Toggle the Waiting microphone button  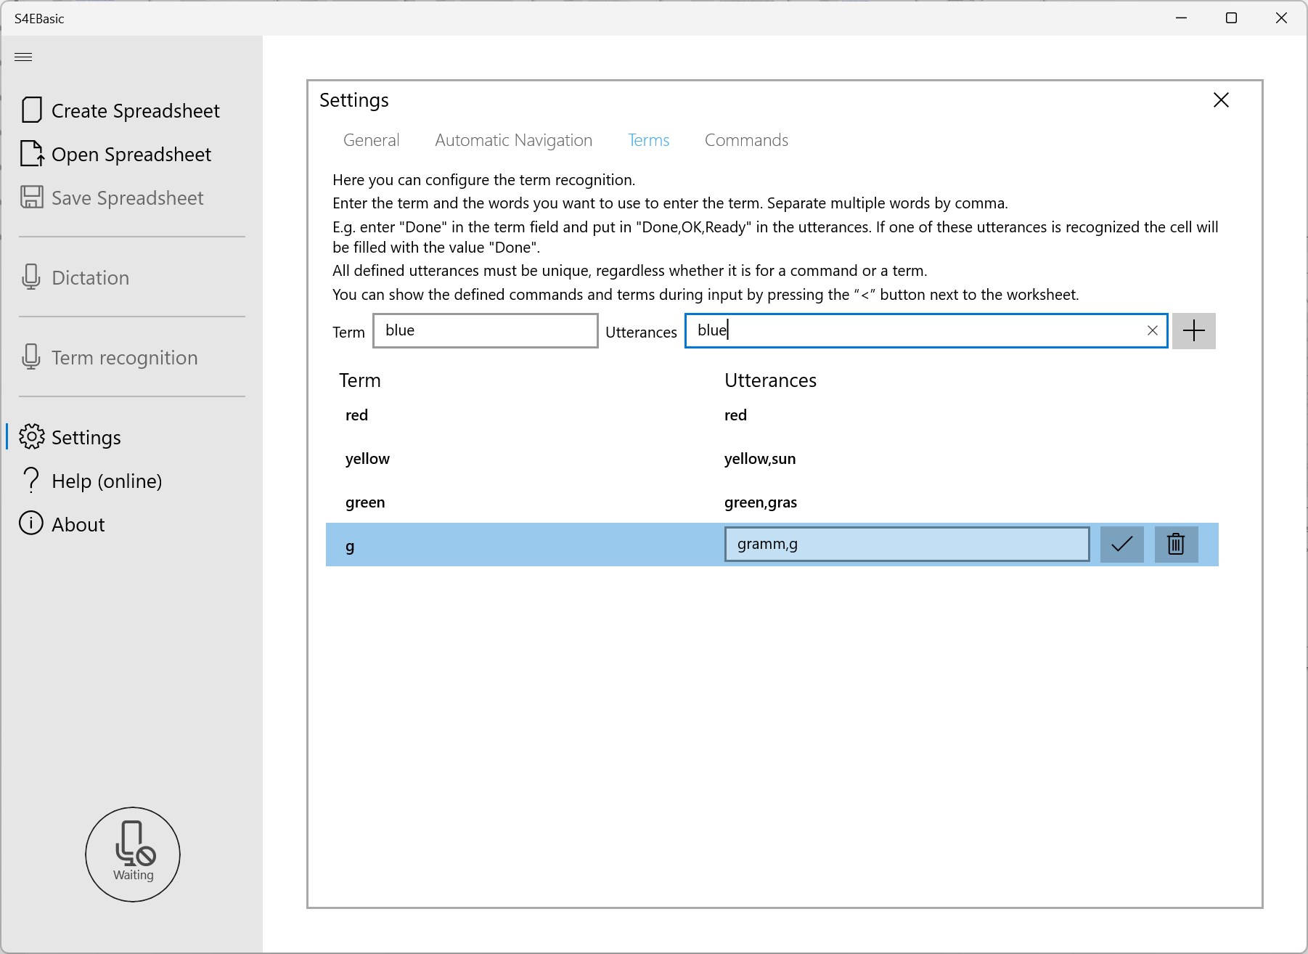point(133,855)
